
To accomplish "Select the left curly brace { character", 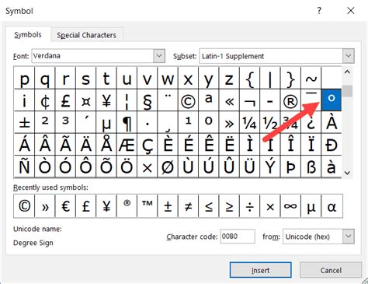I will pos(249,78).
